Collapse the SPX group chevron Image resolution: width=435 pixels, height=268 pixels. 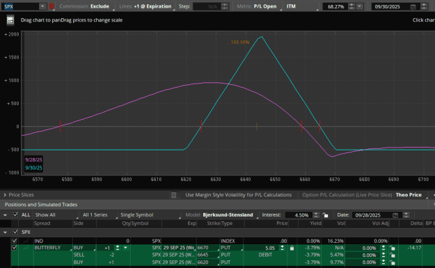point(6,232)
